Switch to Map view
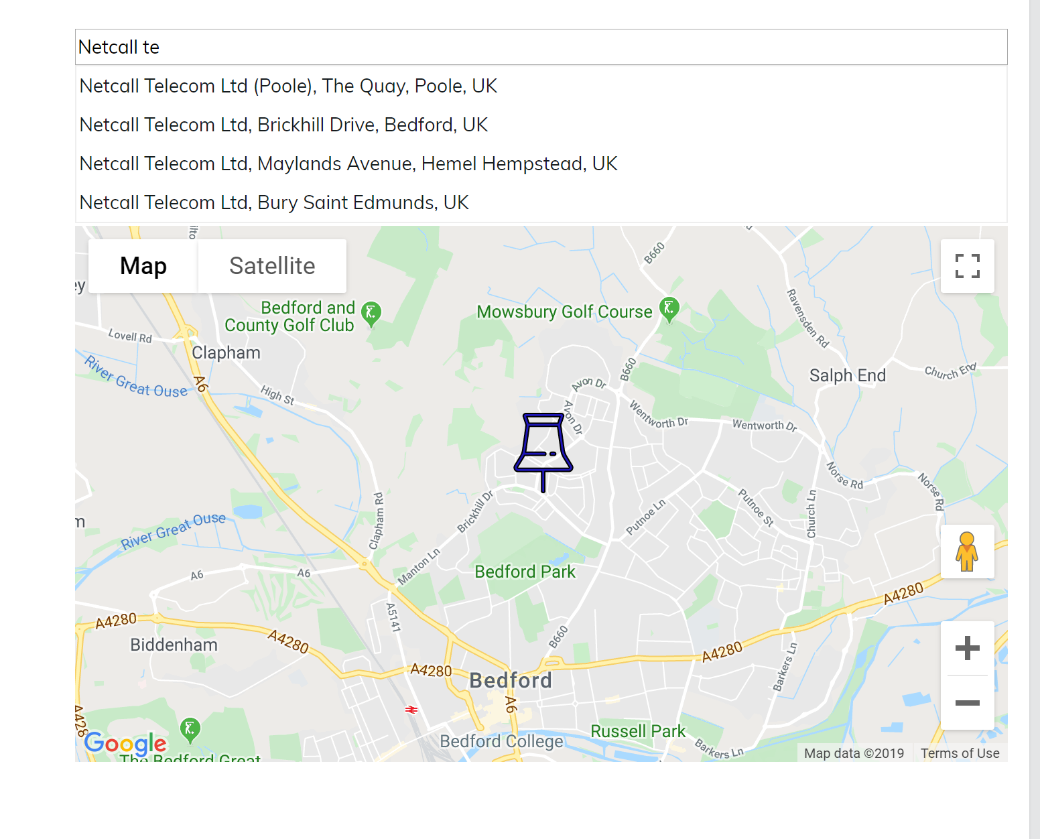 [x=143, y=266]
